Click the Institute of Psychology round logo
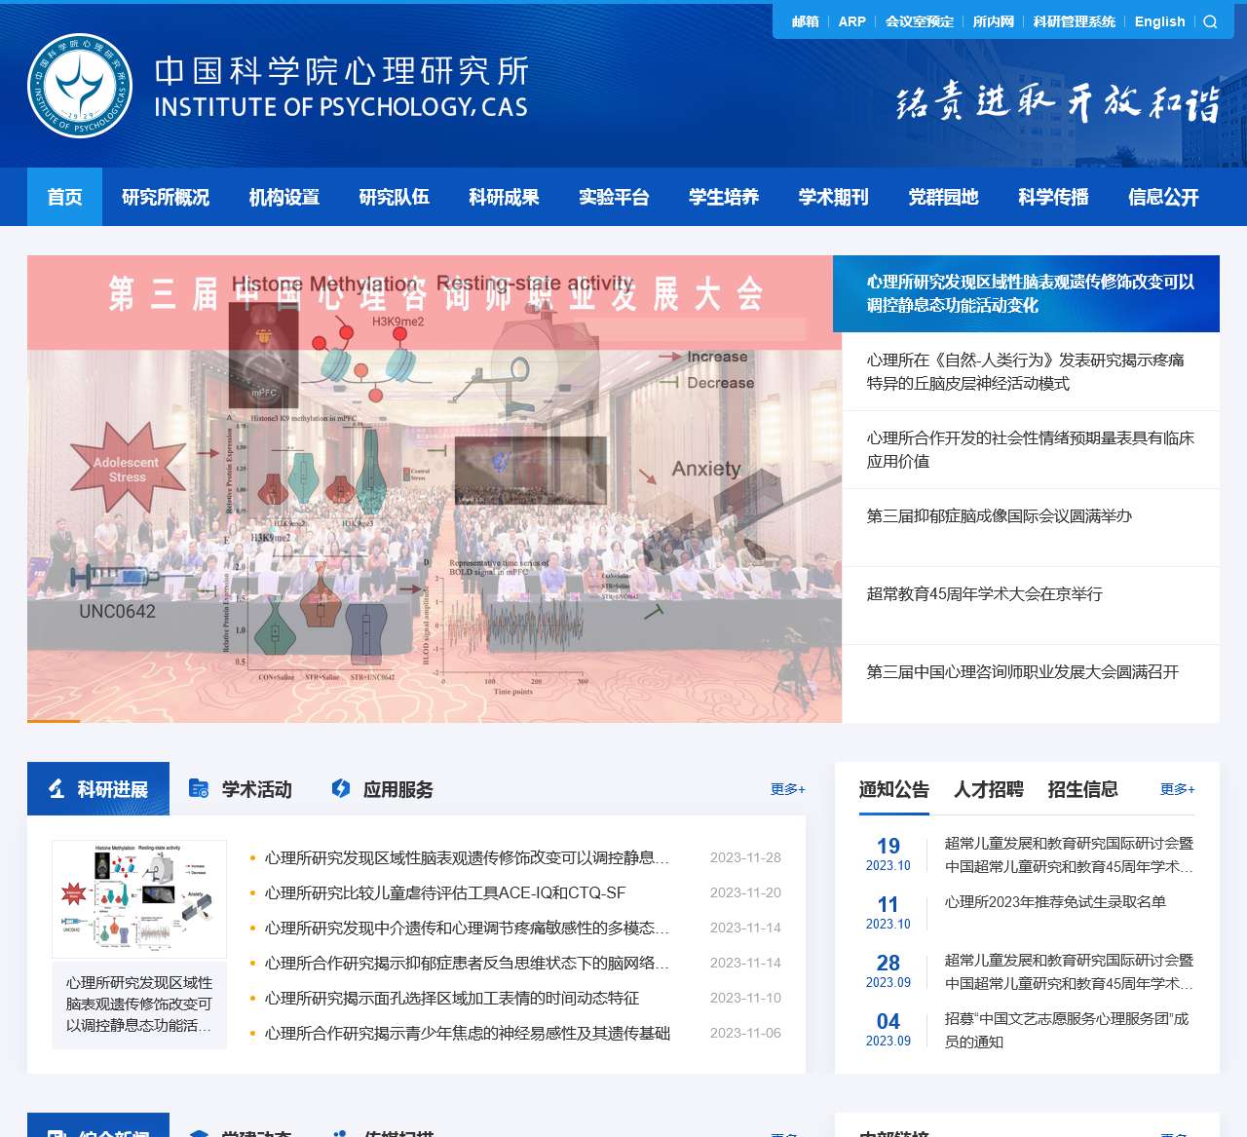 click(x=80, y=86)
